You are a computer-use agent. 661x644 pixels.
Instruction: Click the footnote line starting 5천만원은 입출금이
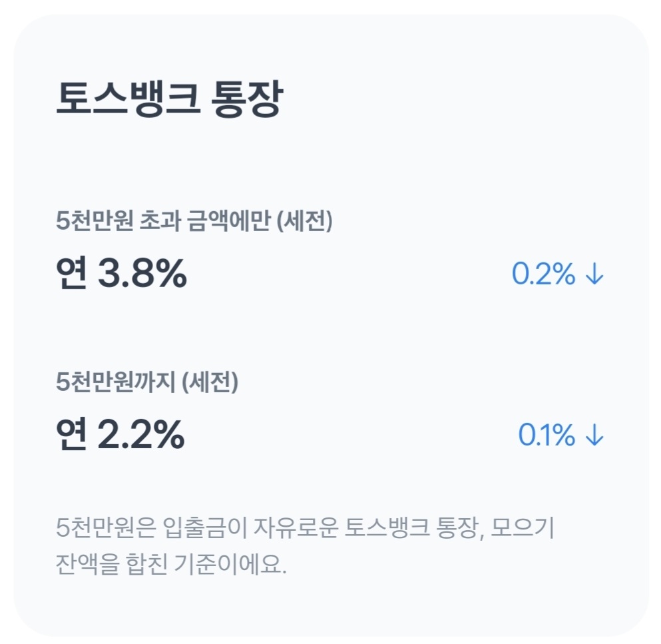click(x=306, y=530)
